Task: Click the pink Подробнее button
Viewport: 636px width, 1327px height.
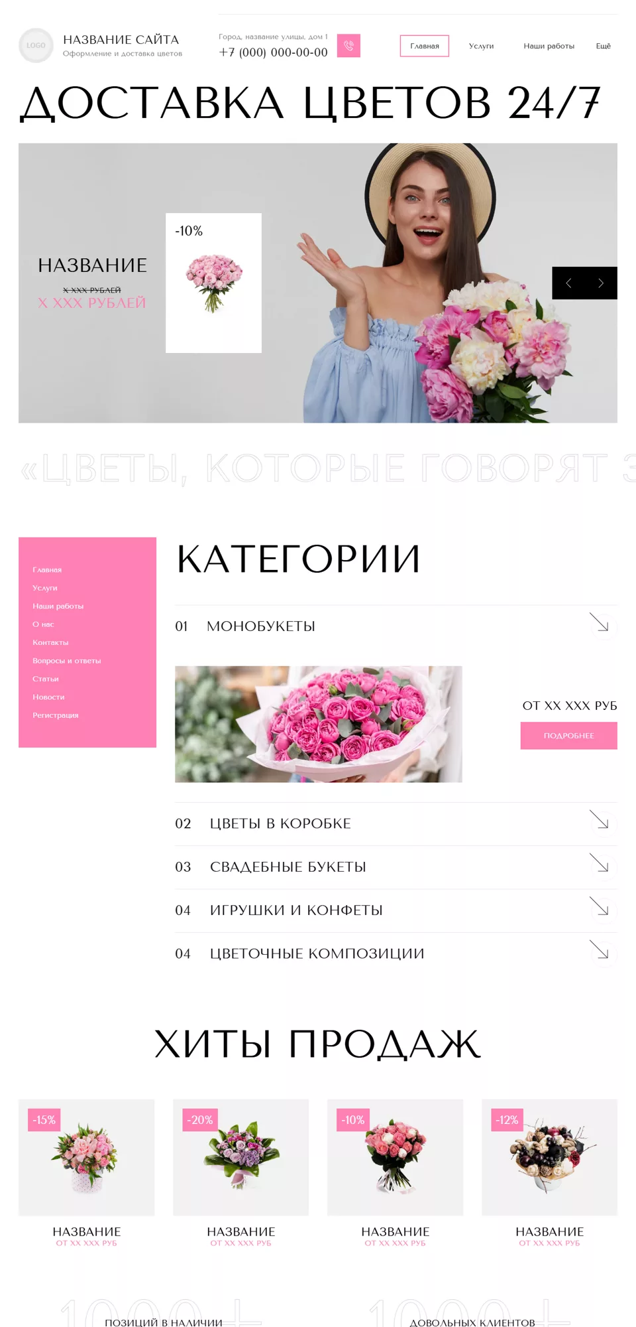Action: pyautogui.click(x=569, y=736)
